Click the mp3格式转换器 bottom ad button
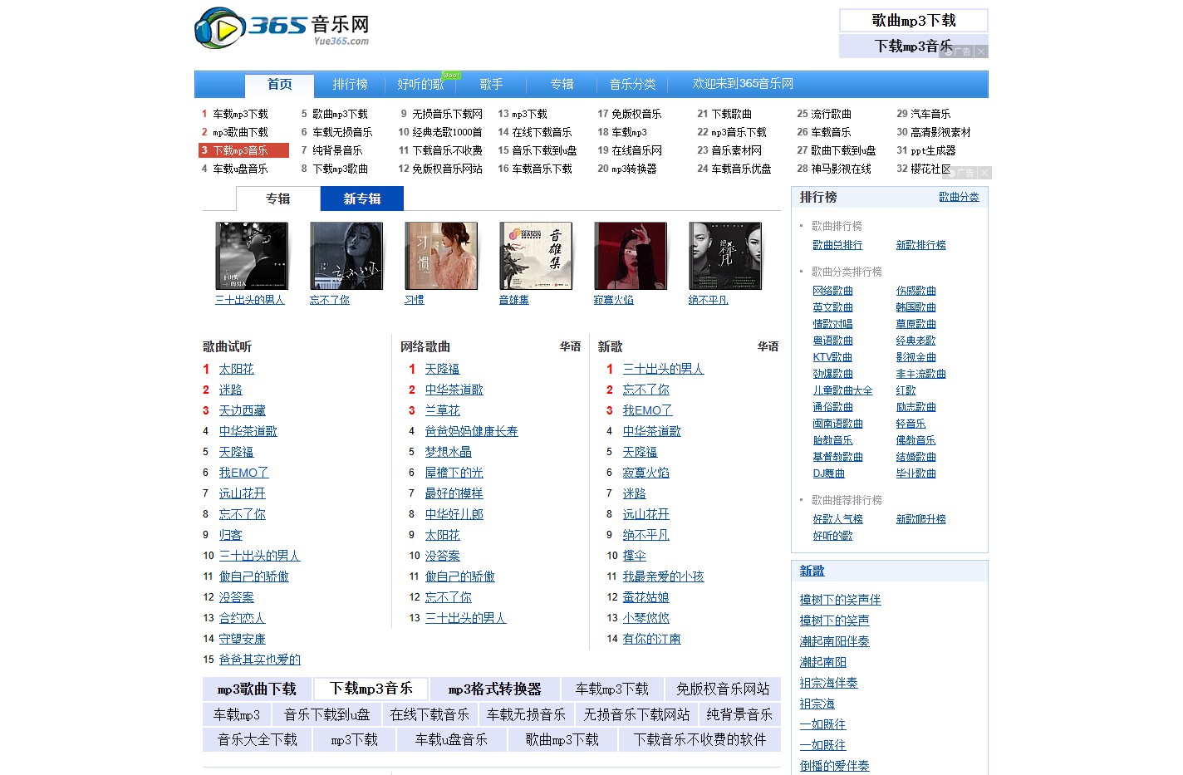Viewport: 1183px width, 775px height. point(494,689)
